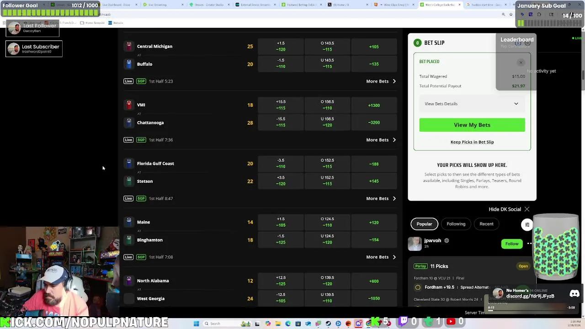
Task: Select the Recent feed filter
Action: tap(486, 224)
